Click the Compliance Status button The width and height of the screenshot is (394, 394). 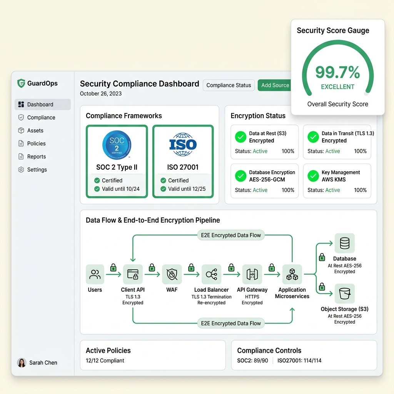pyautogui.click(x=229, y=85)
